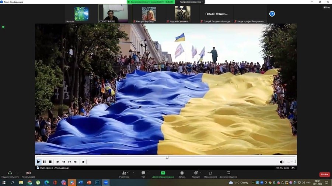The width and height of the screenshot is (332, 186).
Task: Open Доски сообщений whiteboards
Action: pyautogui.click(x=228, y=174)
